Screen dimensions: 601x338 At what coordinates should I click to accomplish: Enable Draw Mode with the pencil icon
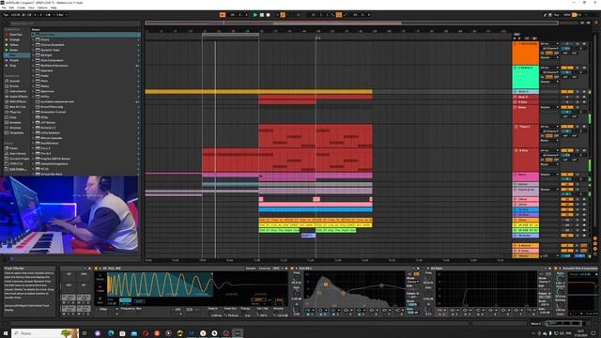[x=545, y=15]
